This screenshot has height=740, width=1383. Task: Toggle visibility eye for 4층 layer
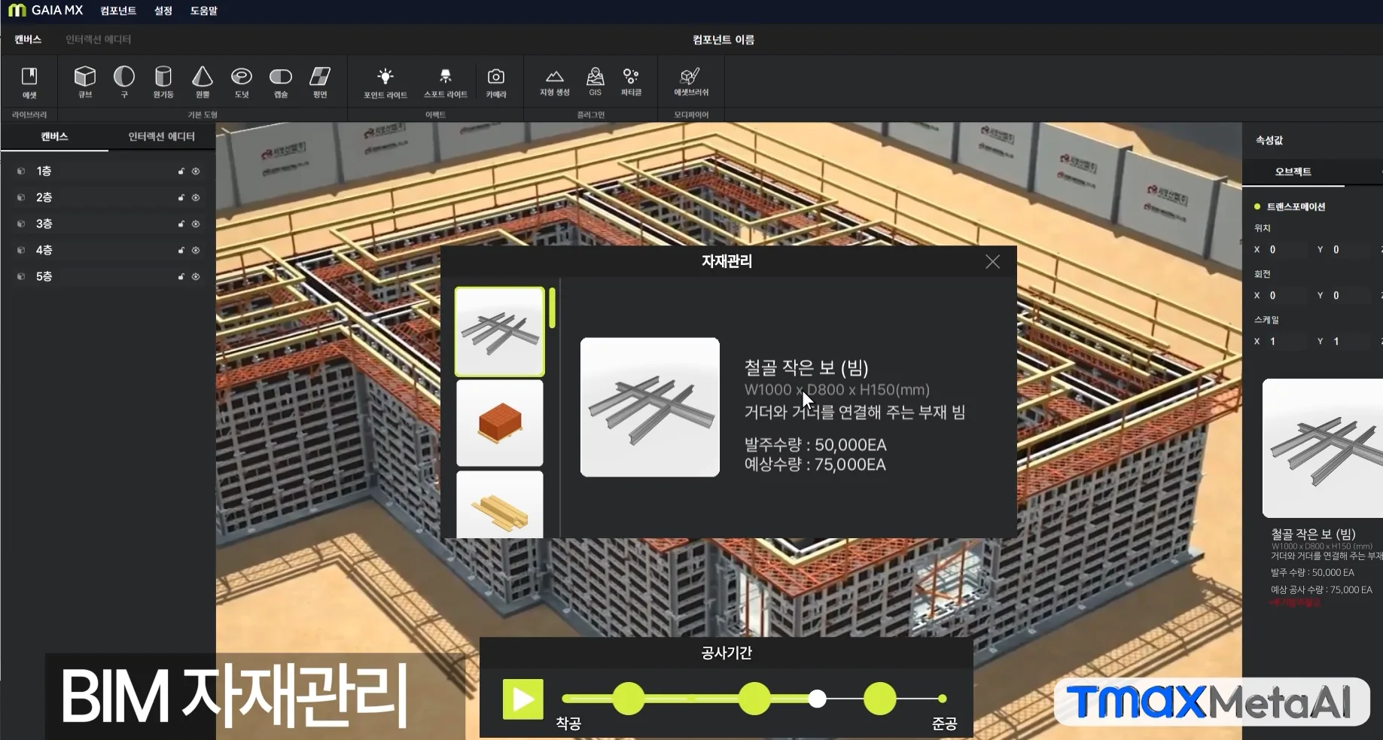click(196, 251)
